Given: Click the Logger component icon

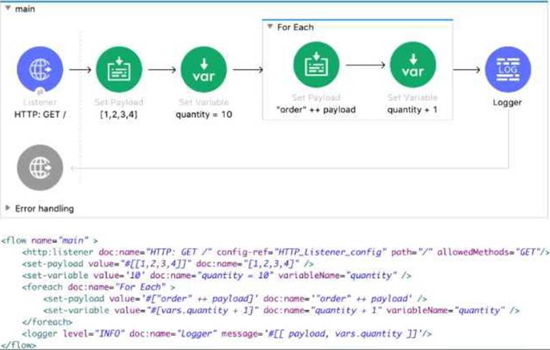Looking at the screenshot, I should [507, 70].
